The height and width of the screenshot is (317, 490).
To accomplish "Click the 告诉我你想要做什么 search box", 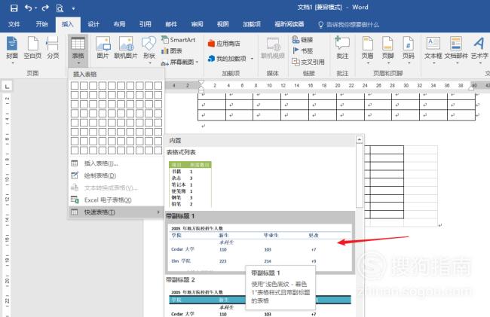I will point(349,24).
